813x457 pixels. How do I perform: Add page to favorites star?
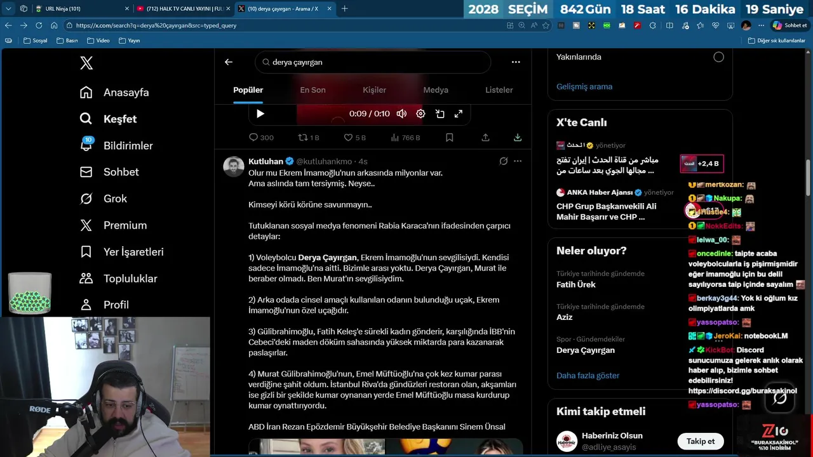pos(546,25)
